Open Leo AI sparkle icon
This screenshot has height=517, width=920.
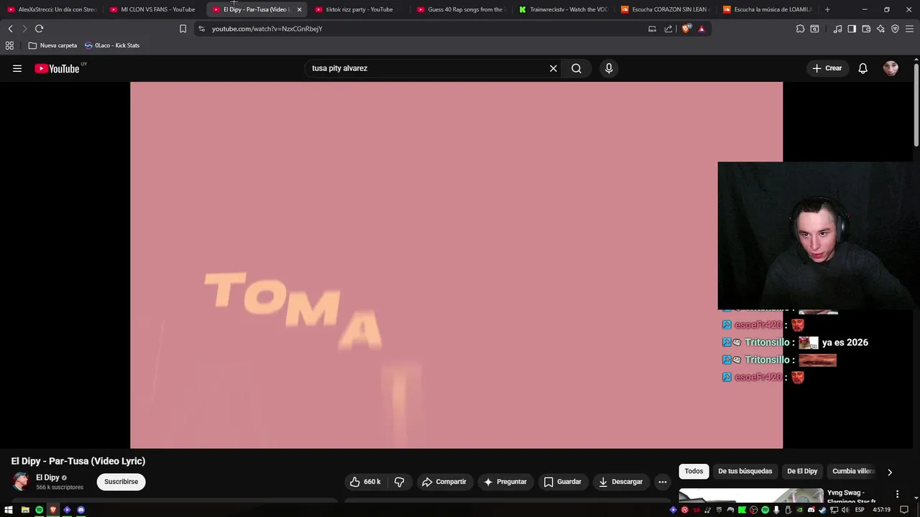pyautogui.click(x=880, y=29)
